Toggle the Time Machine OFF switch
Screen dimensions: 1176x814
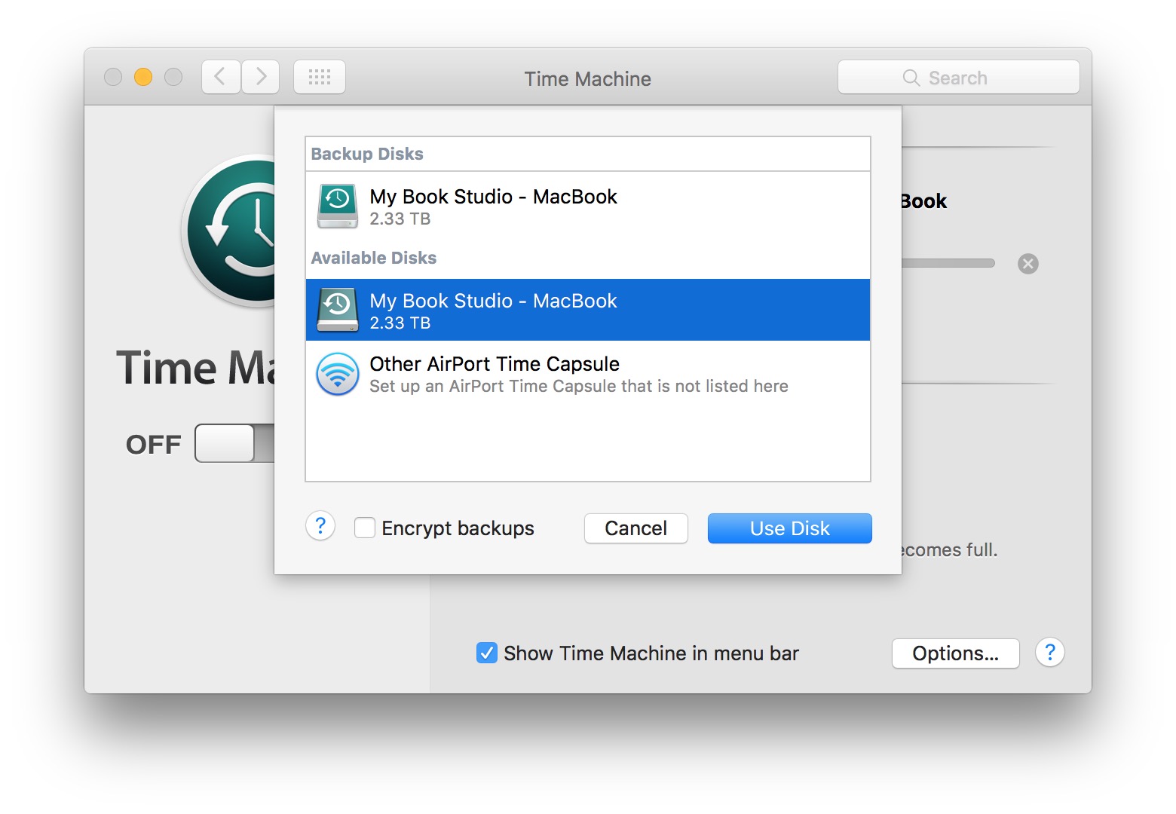point(234,443)
